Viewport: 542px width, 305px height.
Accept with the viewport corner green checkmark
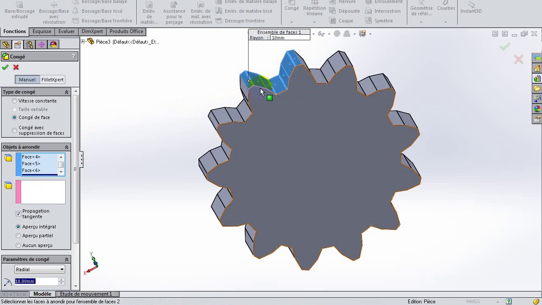[x=505, y=47]
